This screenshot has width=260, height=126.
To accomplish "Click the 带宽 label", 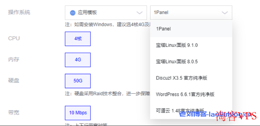I will click(13, 113).
